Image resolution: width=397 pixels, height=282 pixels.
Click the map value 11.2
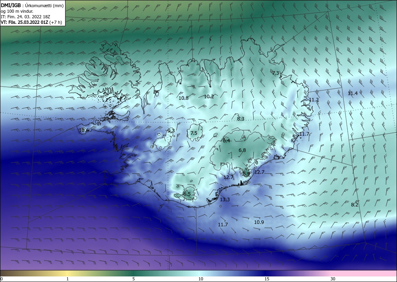point(314,100)
